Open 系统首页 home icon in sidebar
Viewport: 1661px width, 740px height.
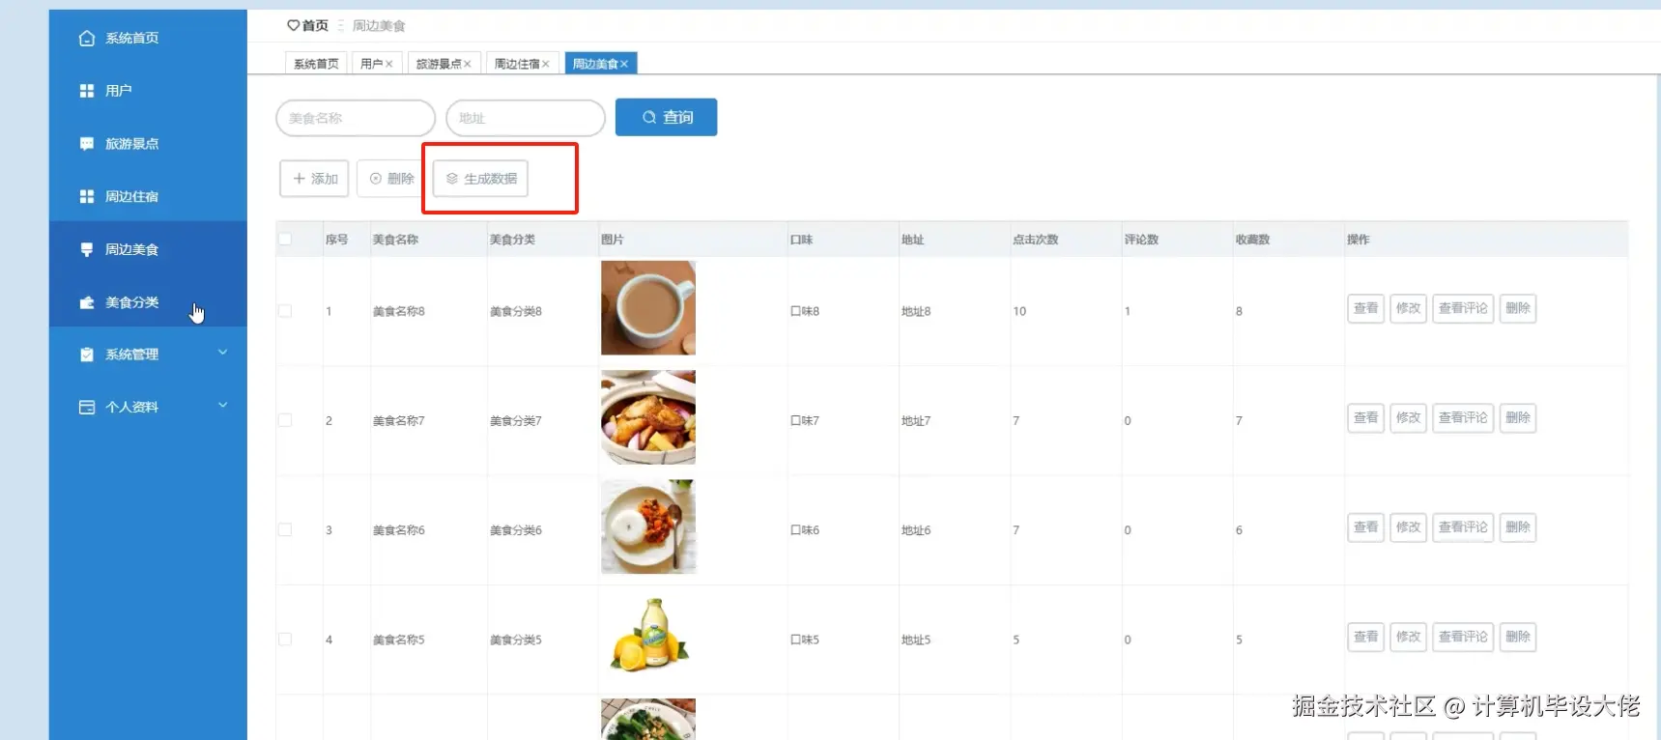87,39
